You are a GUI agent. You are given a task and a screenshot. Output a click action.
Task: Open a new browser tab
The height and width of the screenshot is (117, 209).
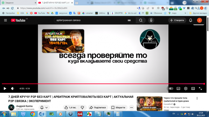click(x=77, y=3)
